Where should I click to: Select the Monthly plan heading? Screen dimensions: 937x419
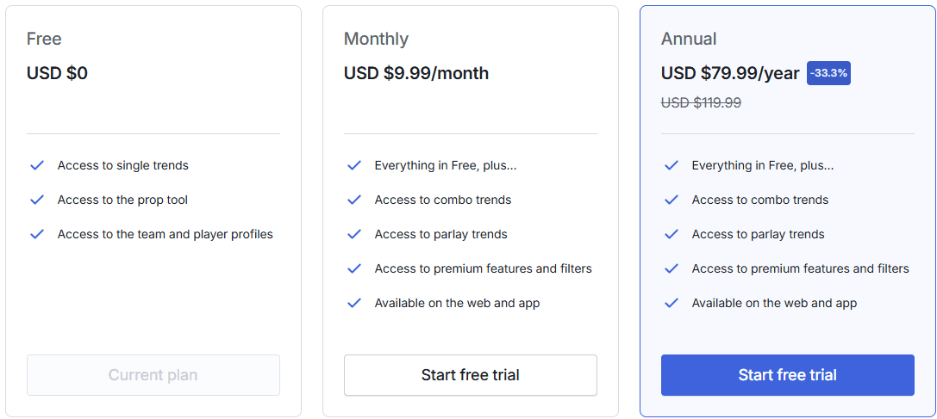[x=376, y=40]
